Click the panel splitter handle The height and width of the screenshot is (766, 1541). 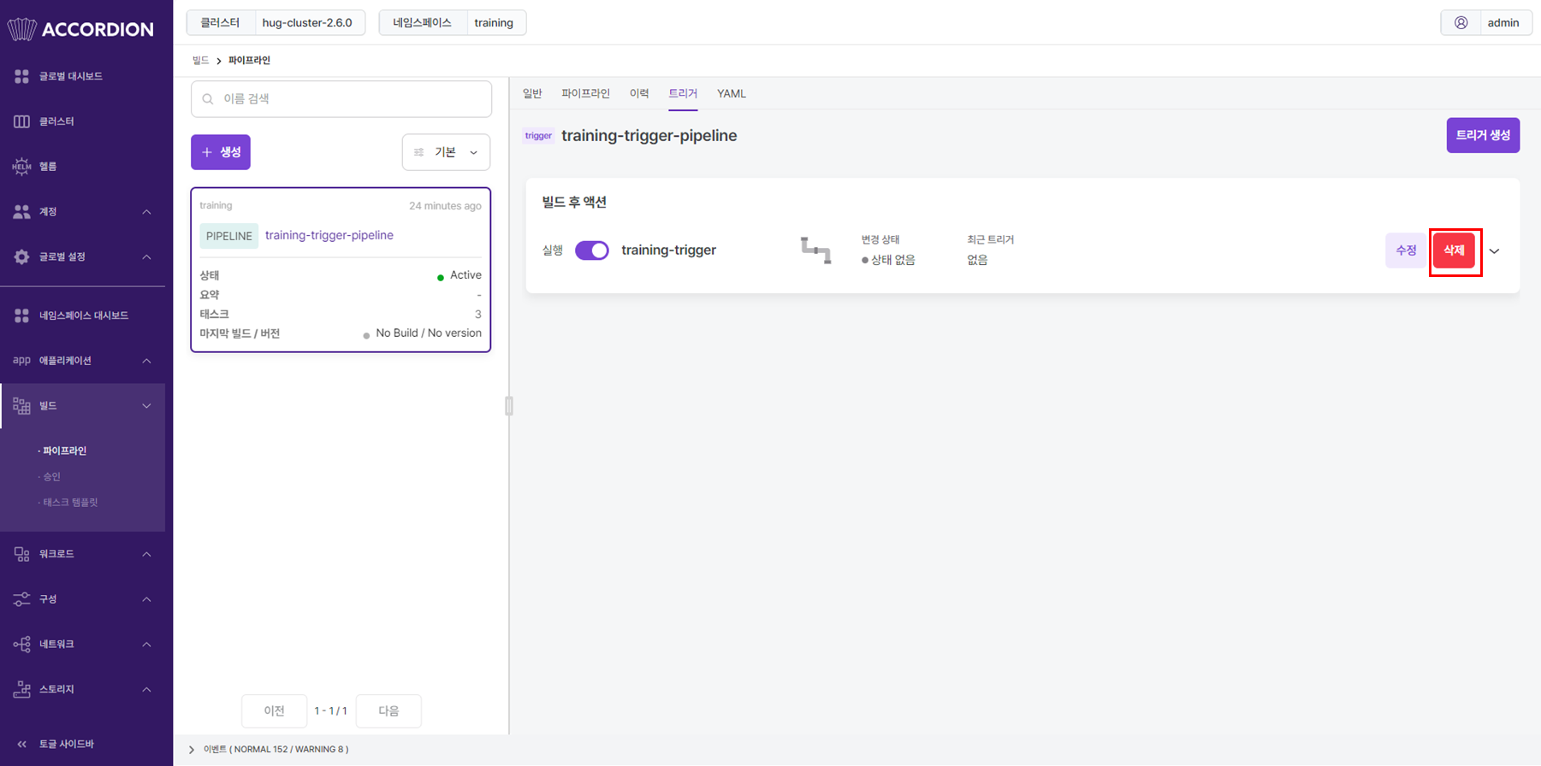tap(509, 406)
